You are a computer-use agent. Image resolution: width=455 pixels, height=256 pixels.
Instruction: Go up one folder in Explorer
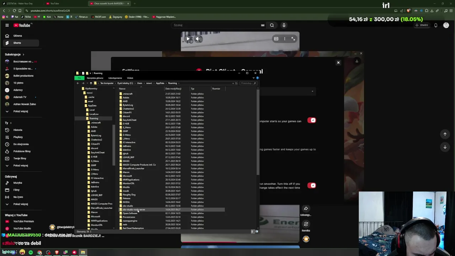point(91,83)
